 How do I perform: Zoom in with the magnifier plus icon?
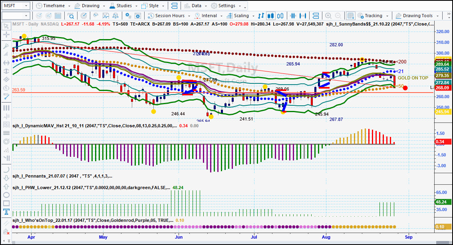coord(328,16)
